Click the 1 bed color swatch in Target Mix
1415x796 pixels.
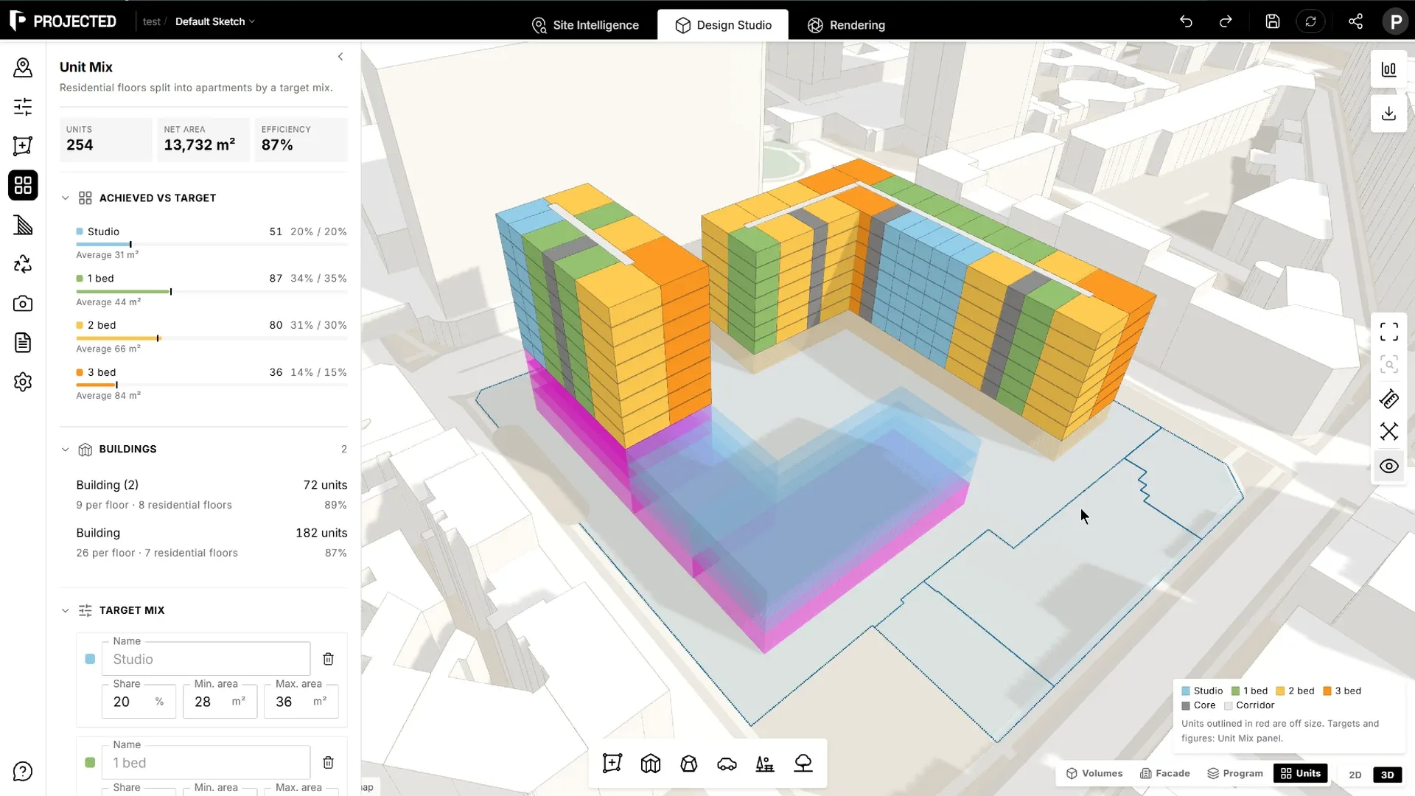coord(90,763)
